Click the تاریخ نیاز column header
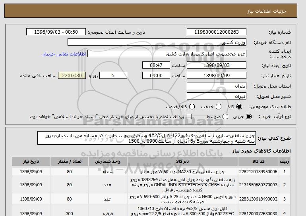The height and width of the screenshot is (216, 306). point(31,162)
